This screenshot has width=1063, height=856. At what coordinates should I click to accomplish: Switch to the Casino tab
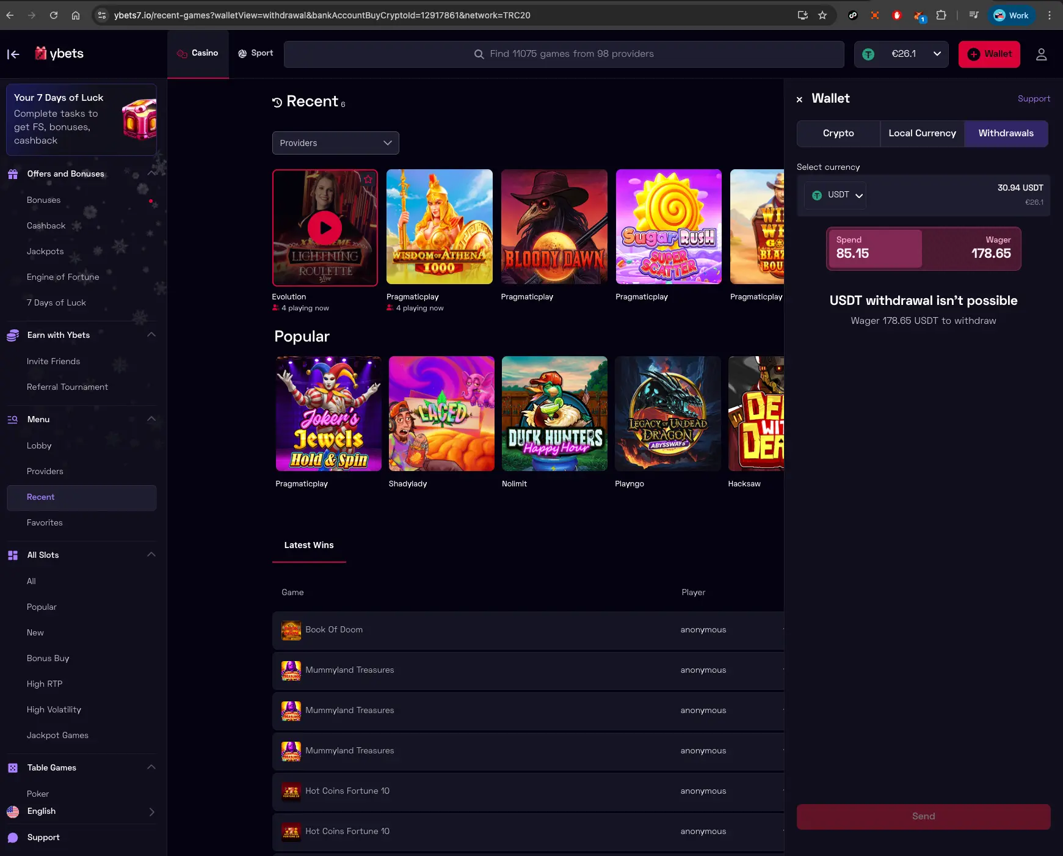coord(198,54)
